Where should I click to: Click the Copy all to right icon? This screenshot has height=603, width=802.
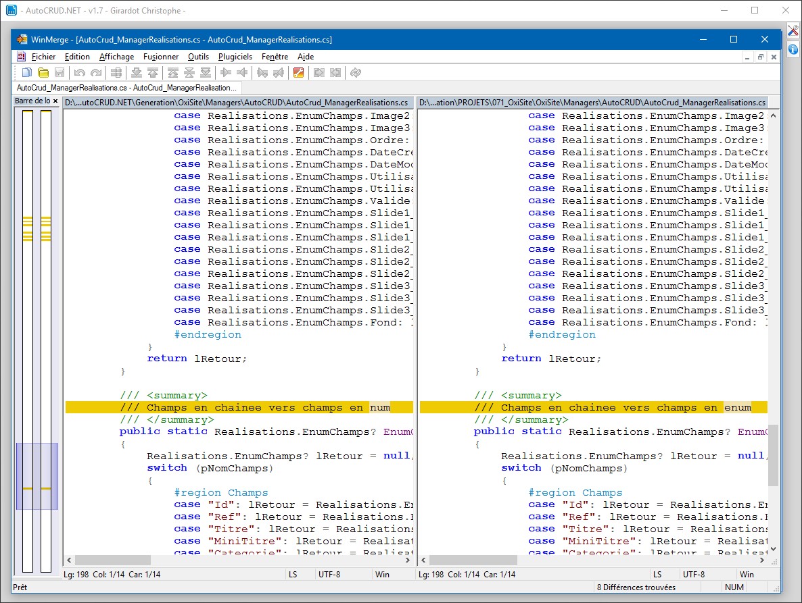point(319,72)
